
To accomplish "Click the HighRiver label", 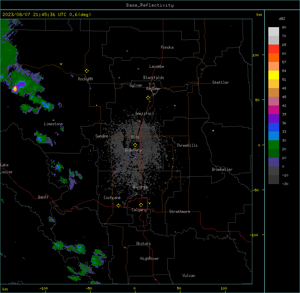I will [x=150, y=259].
